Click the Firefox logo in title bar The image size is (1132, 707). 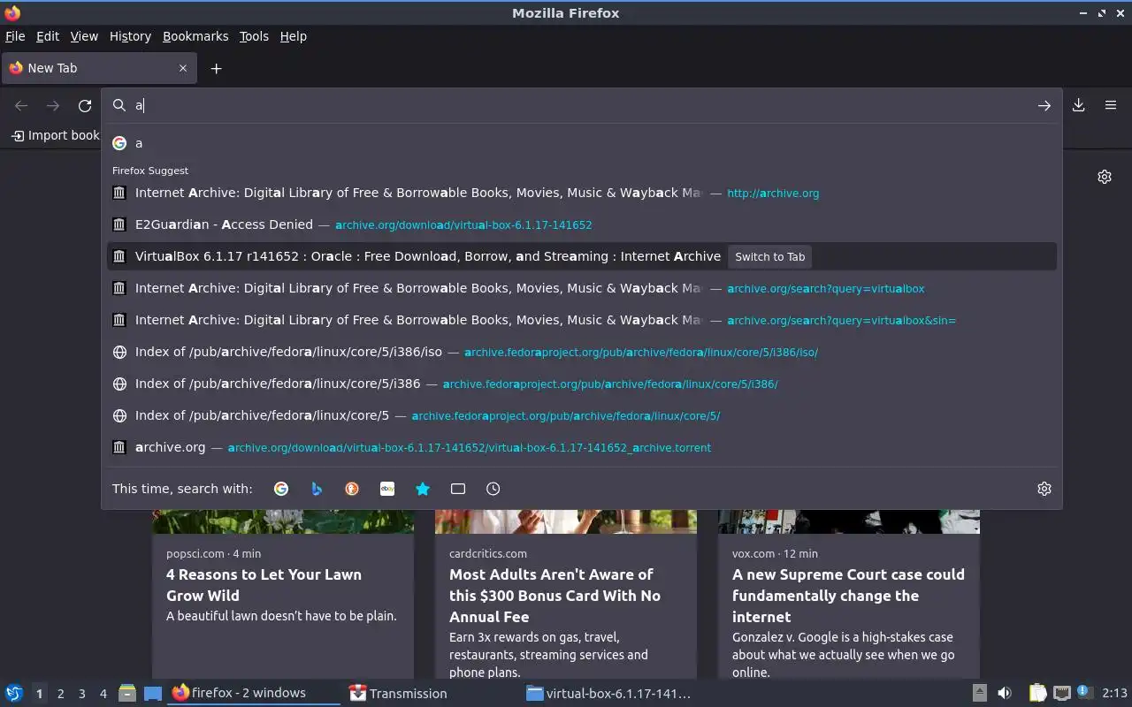tap(12, 13)
